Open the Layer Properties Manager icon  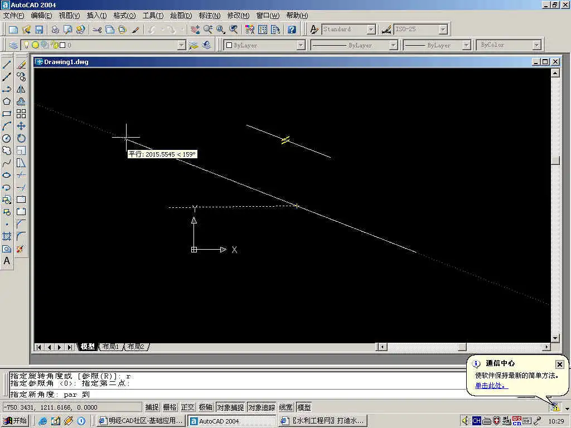[13, 45]
